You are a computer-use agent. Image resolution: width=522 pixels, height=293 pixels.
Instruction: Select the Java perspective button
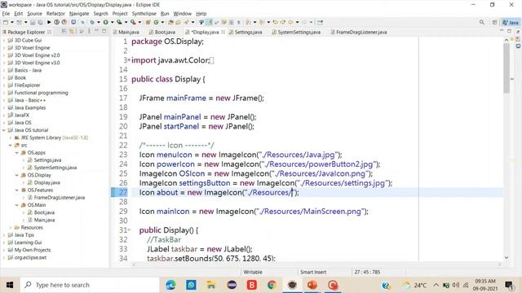(x=511, y=22)
